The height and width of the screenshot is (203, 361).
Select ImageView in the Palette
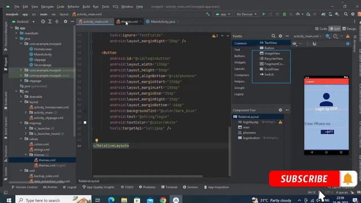[x=270, y=54]
